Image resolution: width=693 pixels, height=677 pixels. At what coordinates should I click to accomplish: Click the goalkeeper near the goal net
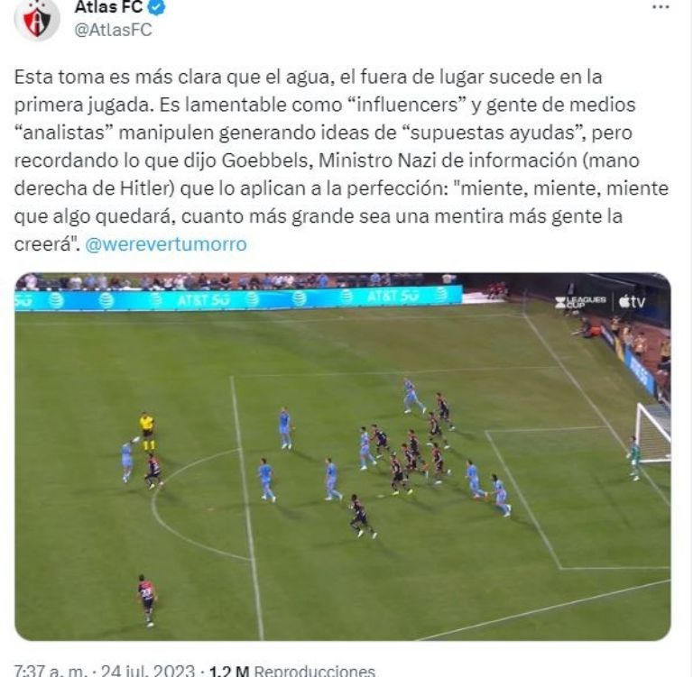click(633, 459)
